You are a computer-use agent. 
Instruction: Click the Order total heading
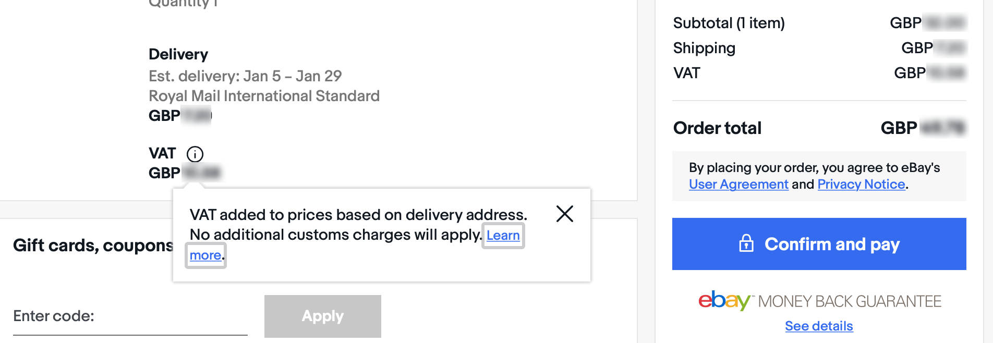(x=717, y=128)
